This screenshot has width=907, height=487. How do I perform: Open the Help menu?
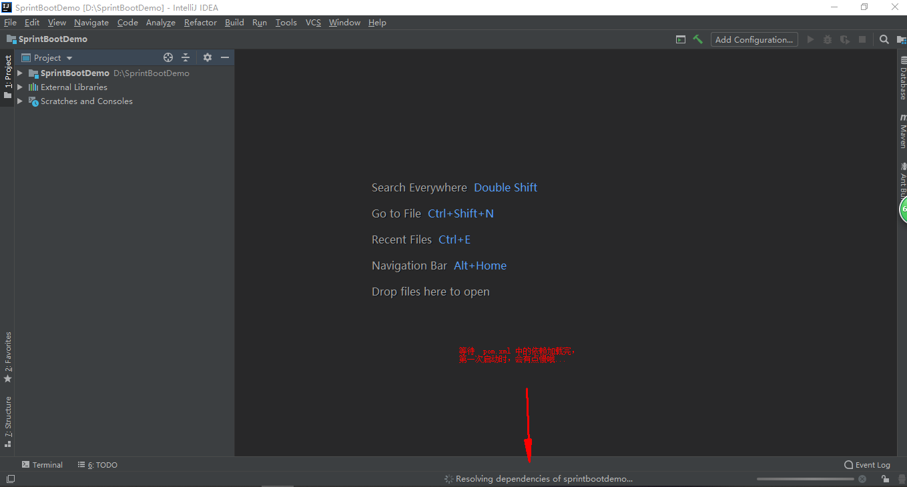377,23
